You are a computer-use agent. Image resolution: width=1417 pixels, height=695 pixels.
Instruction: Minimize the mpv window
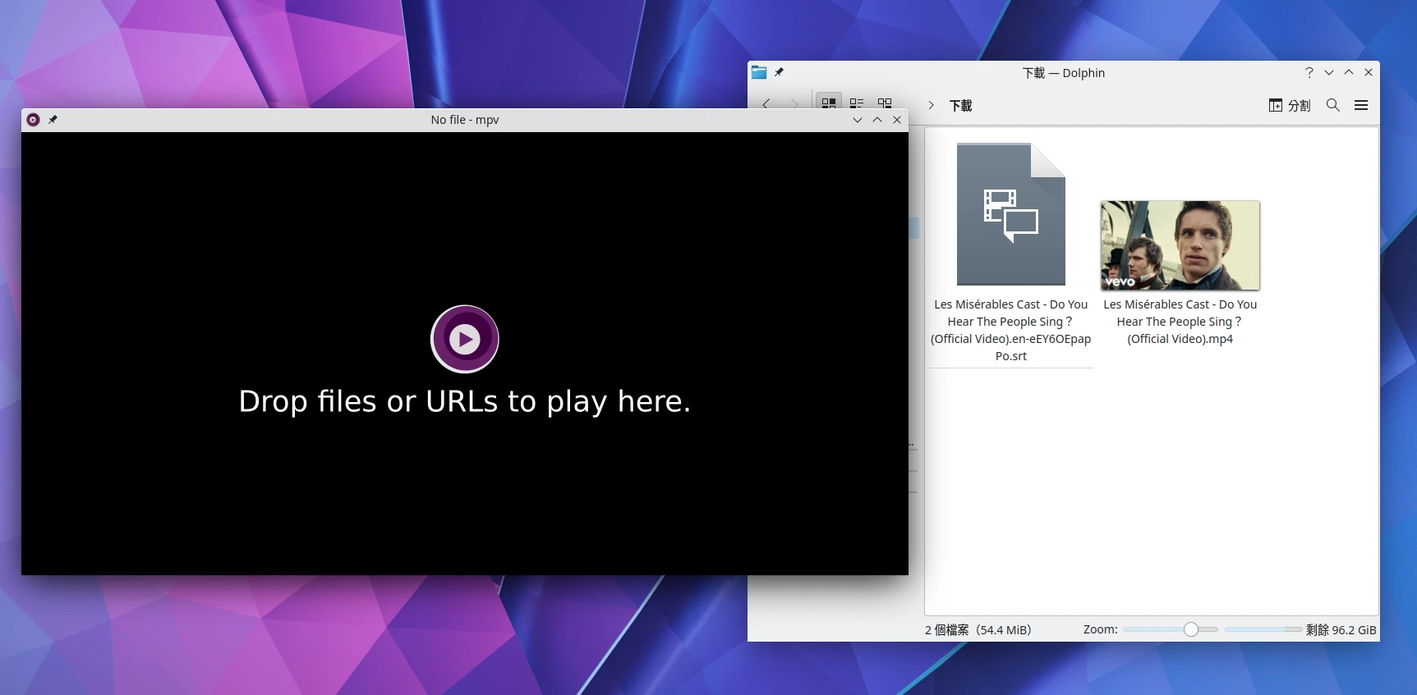click(x=857, y=120)
